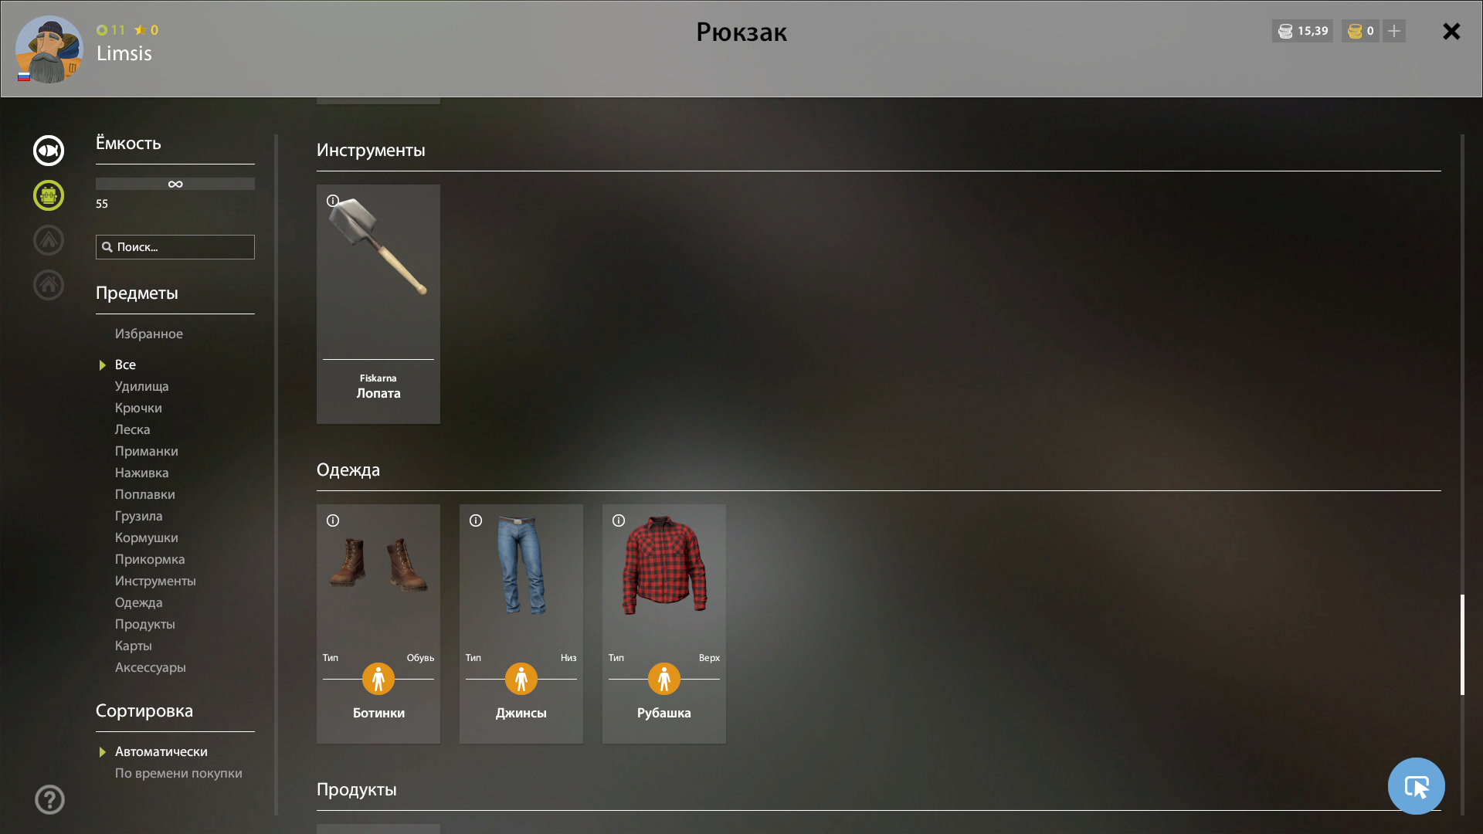The height and width of the screenshot is (834, 1483).
Task: Open the 'Одежда' category filter
Action: point(138,602)
